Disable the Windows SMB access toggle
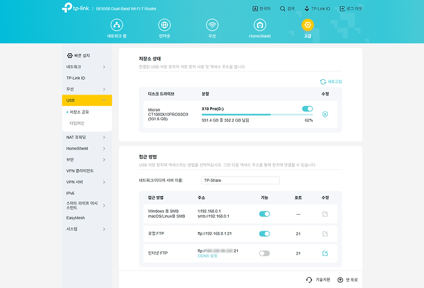 click(x=264, y=213)
